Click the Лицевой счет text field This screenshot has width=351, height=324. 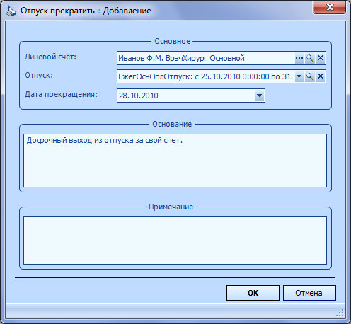(206, 58)
